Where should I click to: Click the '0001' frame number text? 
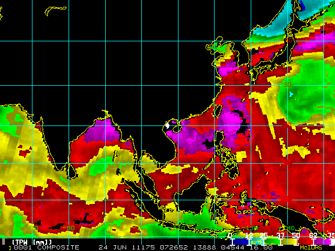(23, 247)
